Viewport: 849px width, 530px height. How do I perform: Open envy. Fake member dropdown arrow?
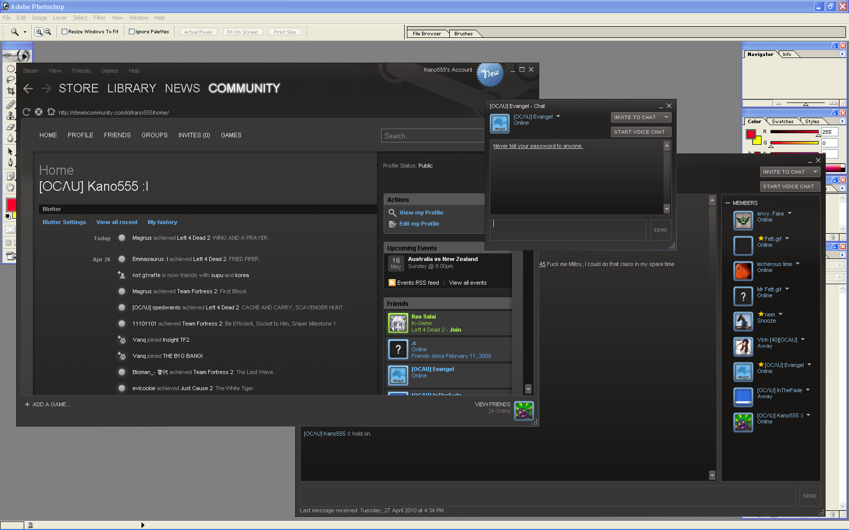click(x=789, y=213)
